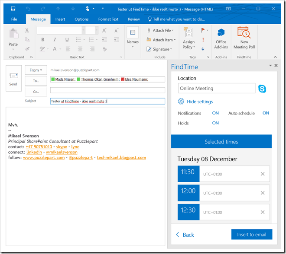
Task: Click the Decrease Indent icon
Action: pyautogui.click(x=104, y=39)
